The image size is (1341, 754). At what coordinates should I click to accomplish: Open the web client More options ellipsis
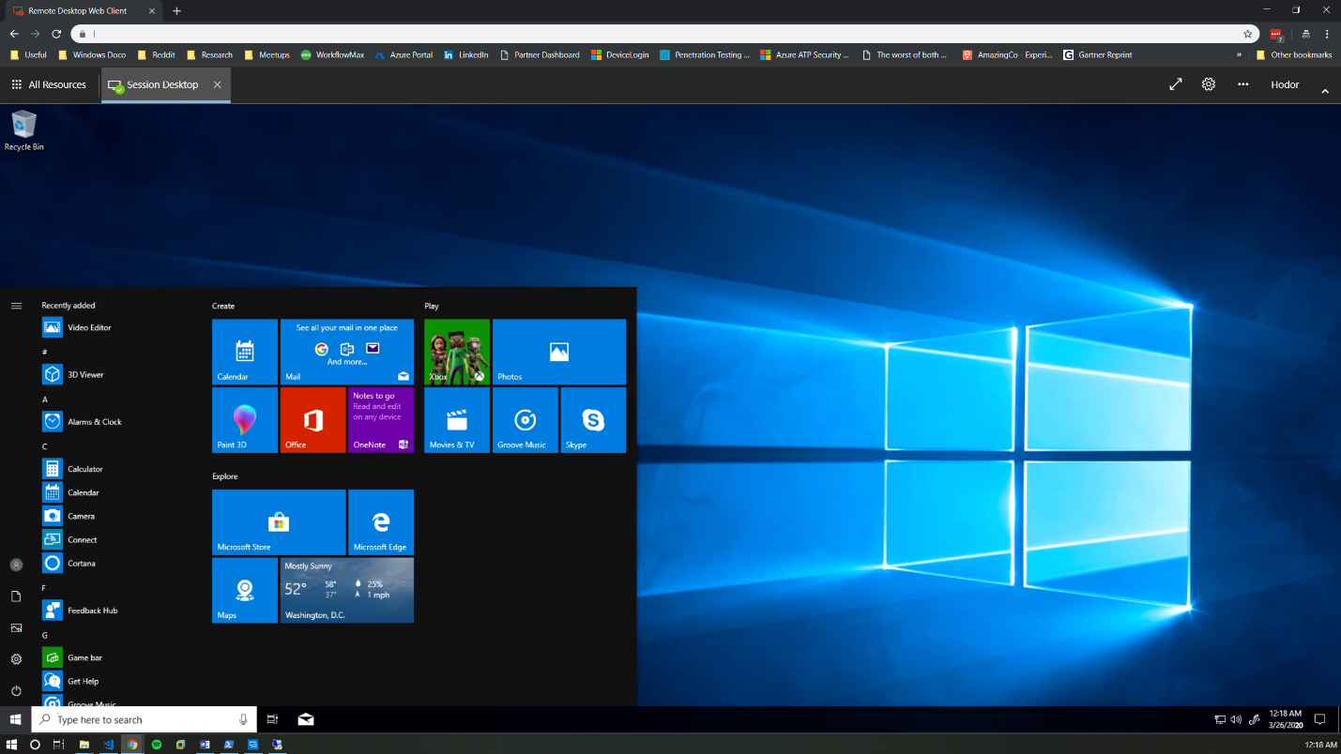click(1242, 84)
